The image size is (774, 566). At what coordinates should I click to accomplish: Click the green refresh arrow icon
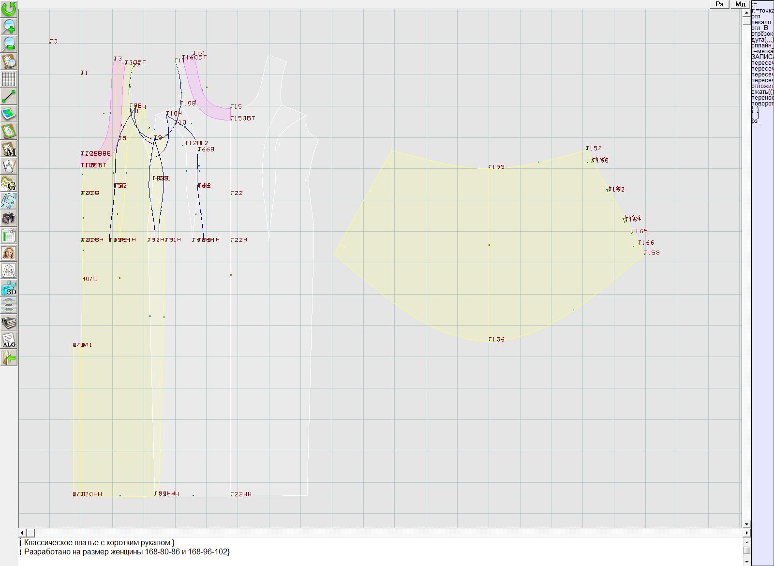pos(9,9)
